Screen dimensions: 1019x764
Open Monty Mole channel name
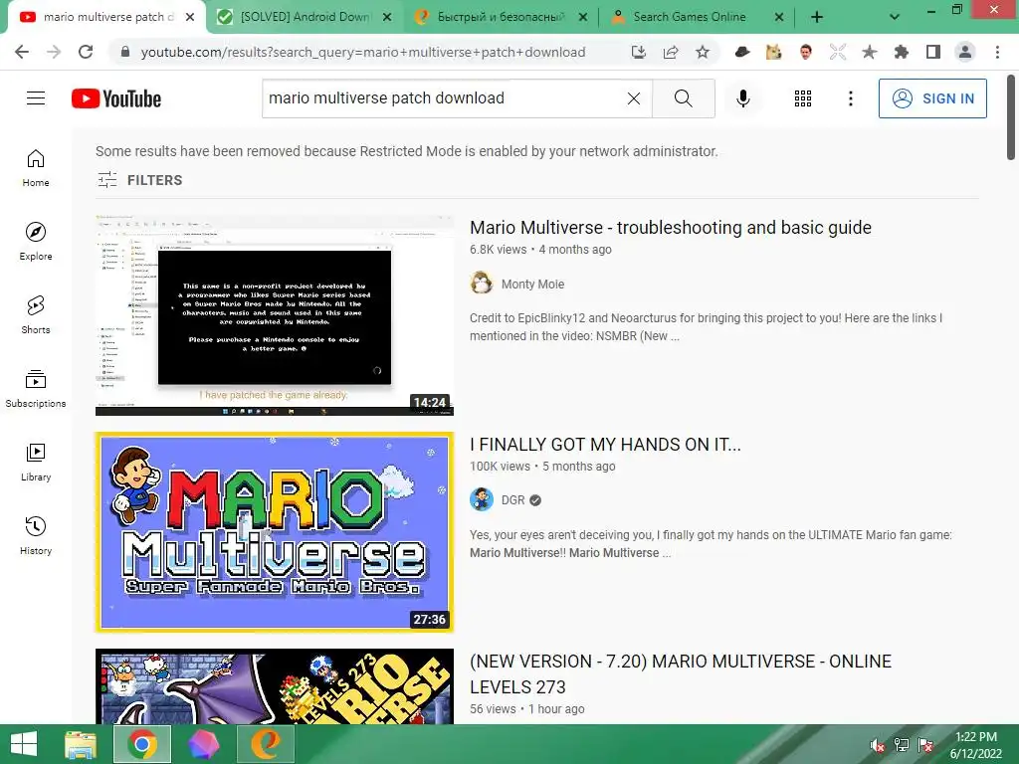pyautogui.click(x=533, y=284)
